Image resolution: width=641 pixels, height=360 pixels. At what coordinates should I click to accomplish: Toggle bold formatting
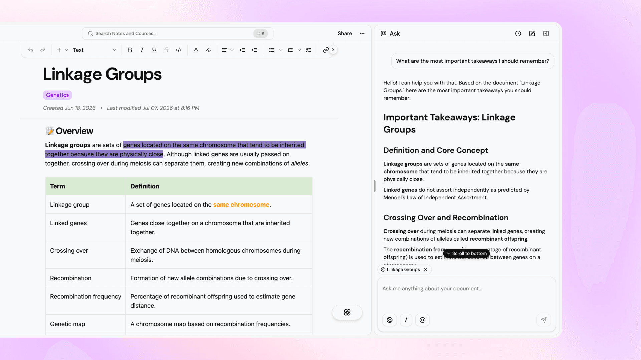point(130,50)
